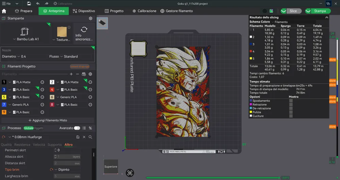Click the AMS filament sync icon
This screenshot has height=180, width=340.
(84, 74)
